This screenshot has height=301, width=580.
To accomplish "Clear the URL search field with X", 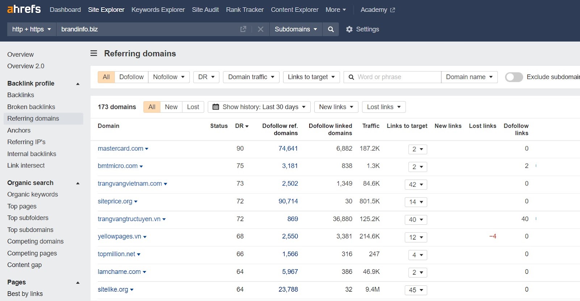I will [x=261, y=29].
